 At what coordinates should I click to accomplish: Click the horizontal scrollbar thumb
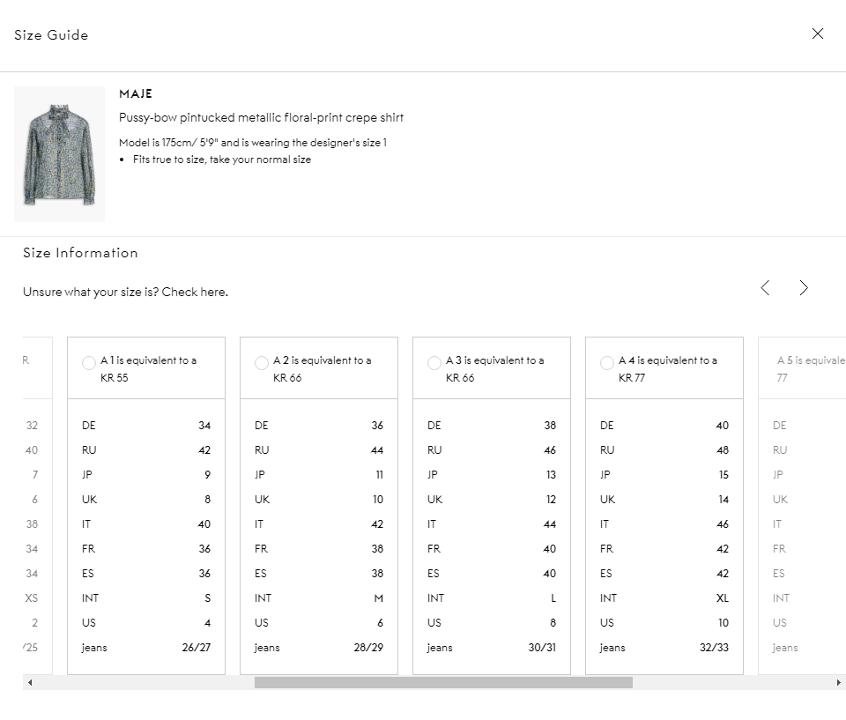tap(443, 683)
